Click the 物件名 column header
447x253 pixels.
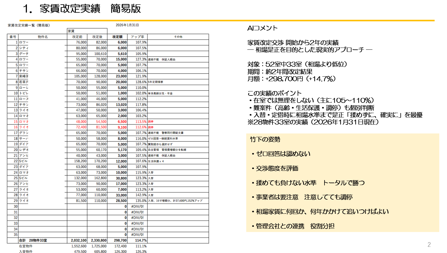tap(43, 37)
